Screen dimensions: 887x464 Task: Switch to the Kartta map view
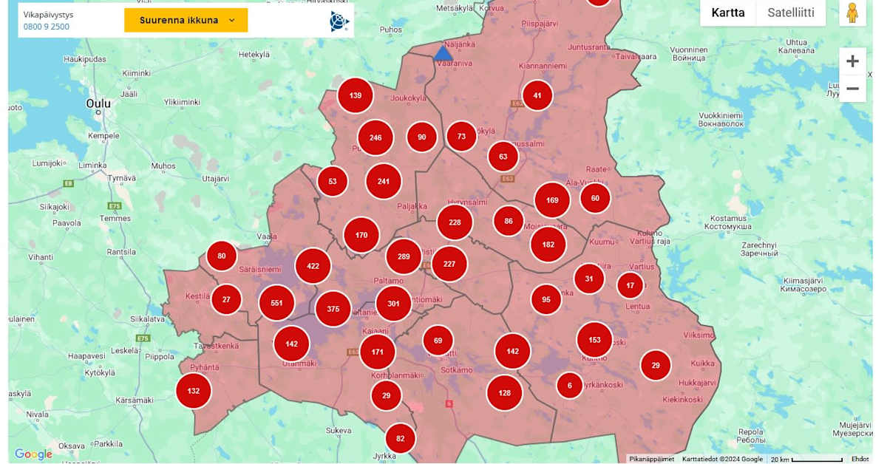pos(727,13)
